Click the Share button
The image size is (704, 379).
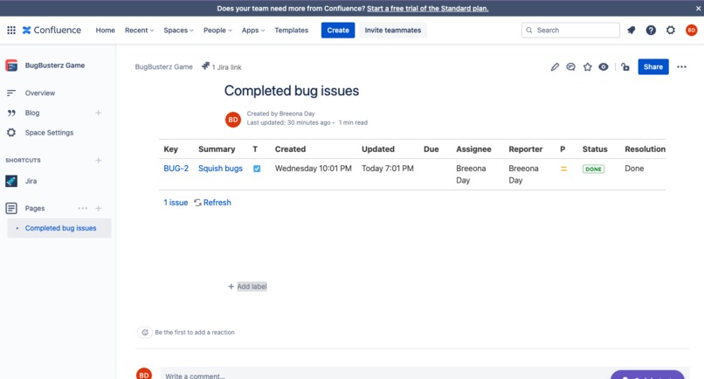pos(652,67)
